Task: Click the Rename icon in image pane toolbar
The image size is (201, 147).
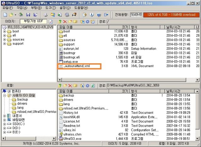Action: click(75, 22)
